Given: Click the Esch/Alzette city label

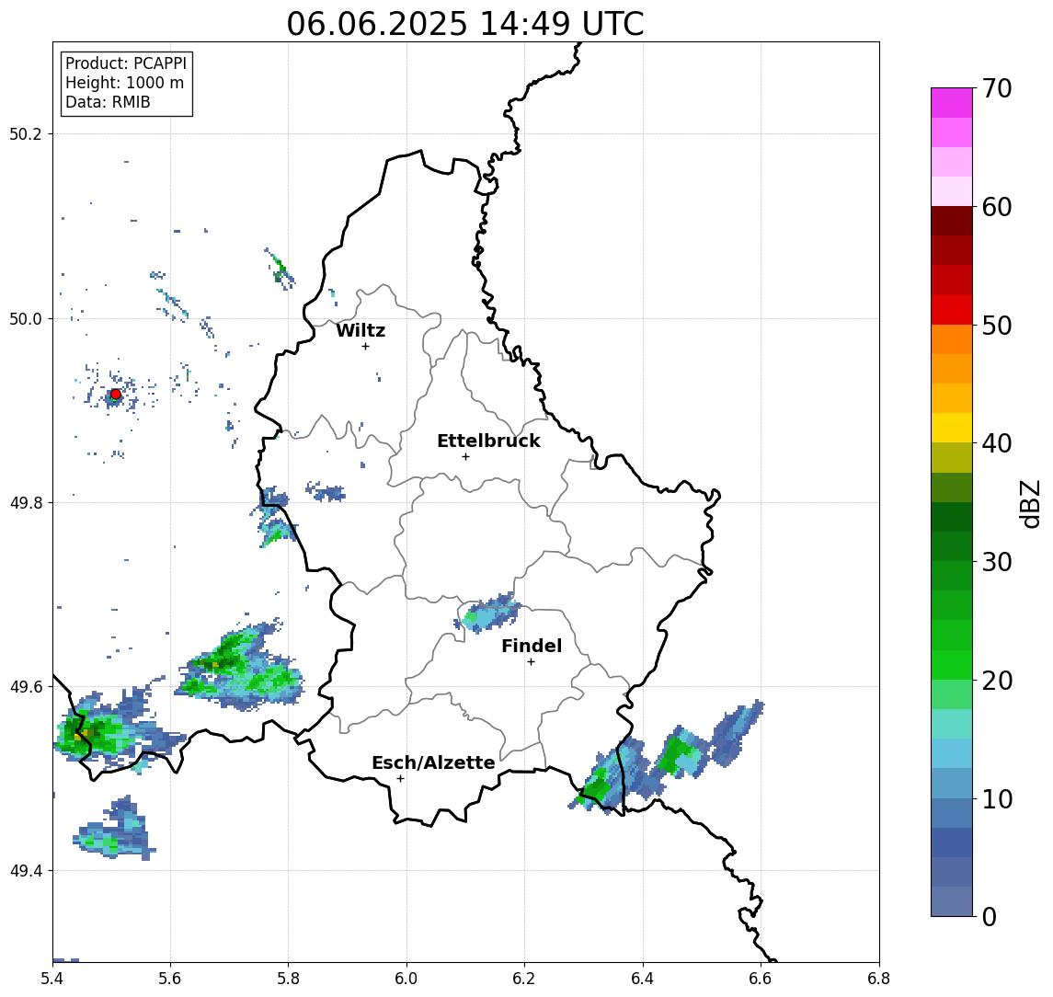Looking at the screenshot, I should pos(433,762).
